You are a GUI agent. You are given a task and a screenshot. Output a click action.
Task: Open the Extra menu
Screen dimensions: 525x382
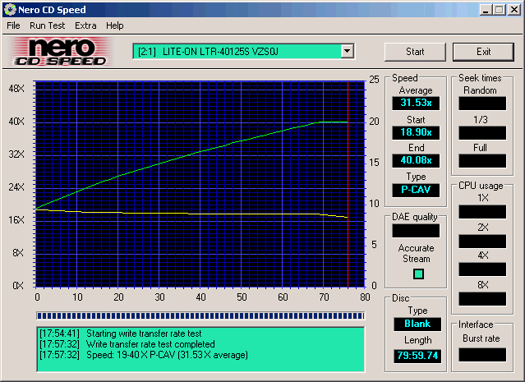(85, 25)
